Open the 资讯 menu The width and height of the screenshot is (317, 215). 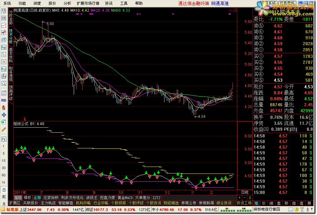click(109, 3)
